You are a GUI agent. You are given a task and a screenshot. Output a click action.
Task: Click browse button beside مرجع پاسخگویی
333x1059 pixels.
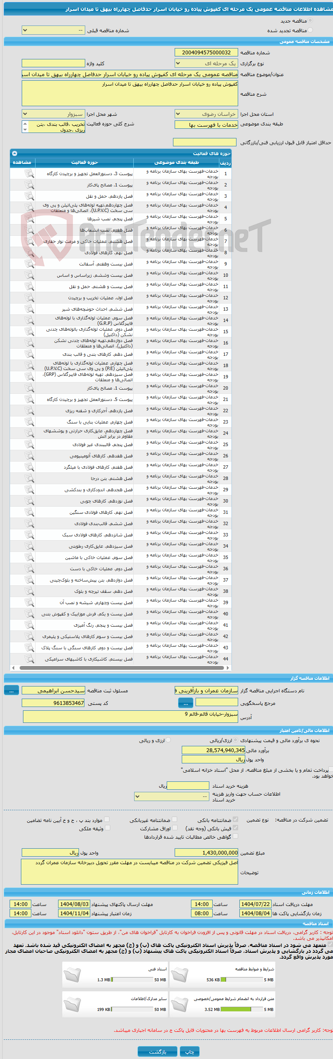pos(186,703)
